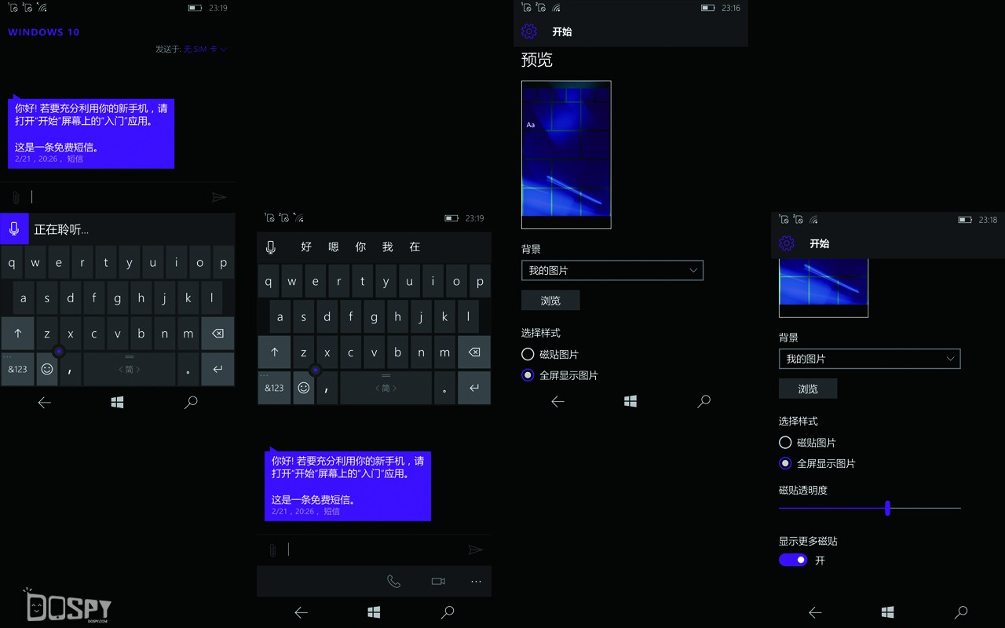This screenshot has width=1005, height=628.
Task: Adjust the 磁贴透明度 tile transparency slider
Action: [887, 509]
